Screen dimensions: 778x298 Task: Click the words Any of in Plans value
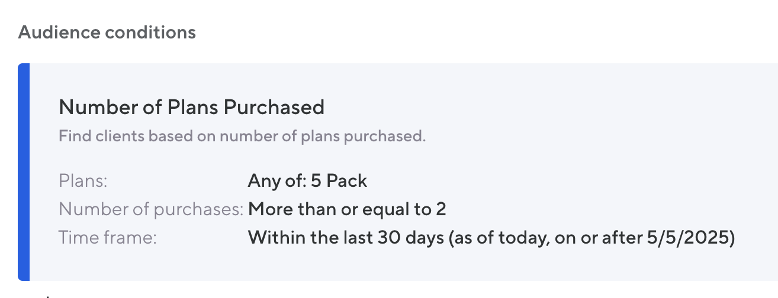(268, 180)
